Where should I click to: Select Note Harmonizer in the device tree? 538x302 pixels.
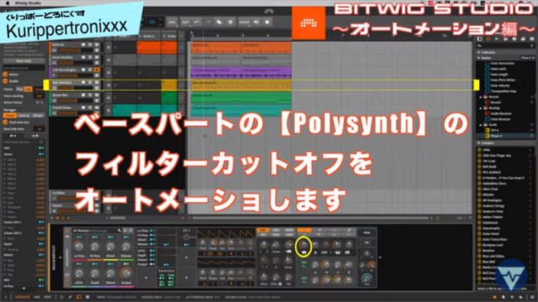[x=502, y=63]
